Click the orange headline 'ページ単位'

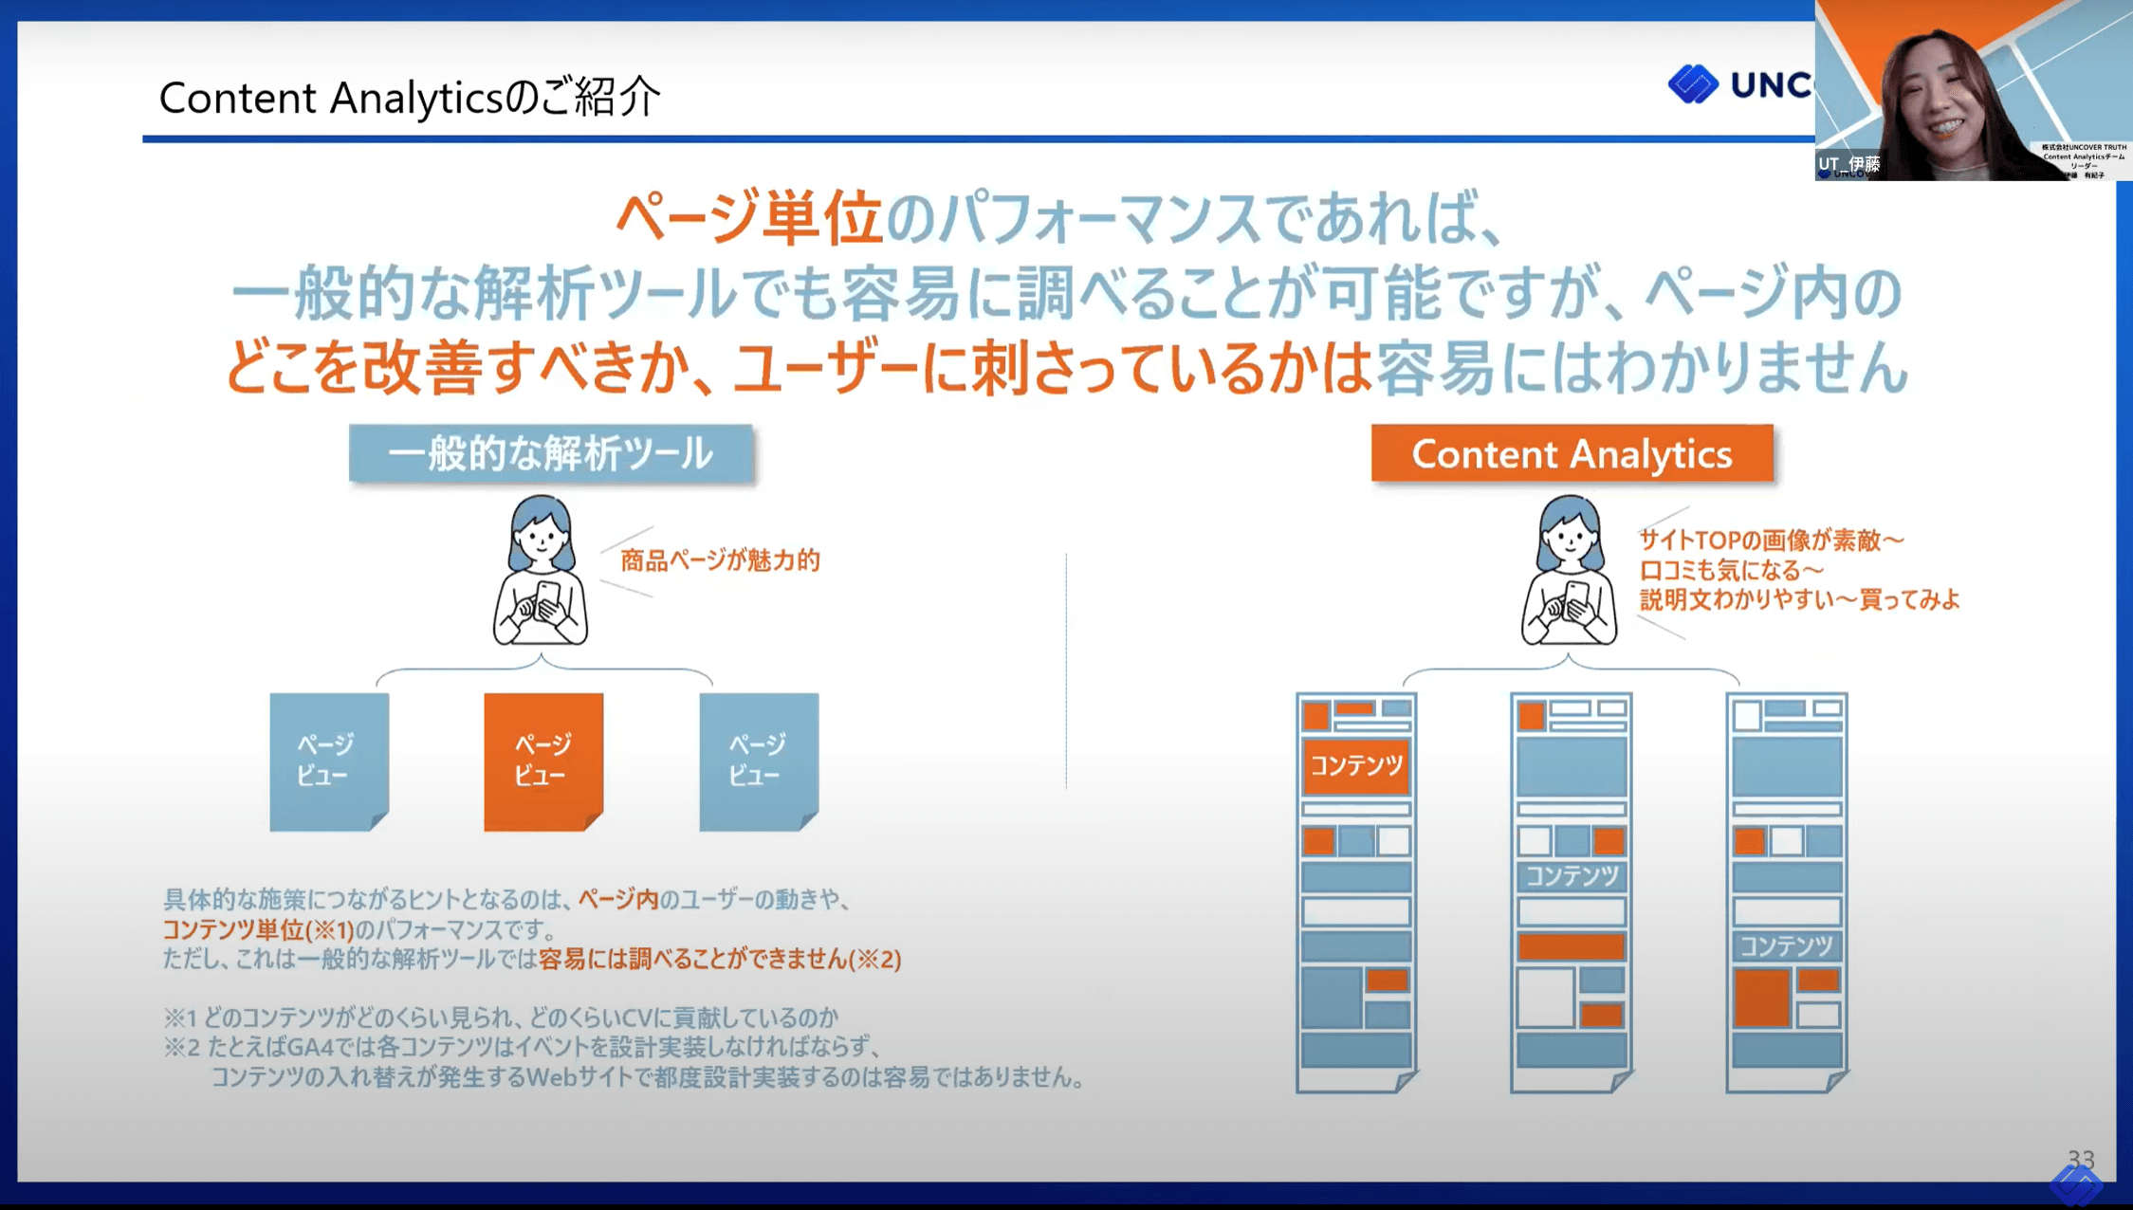749,218
